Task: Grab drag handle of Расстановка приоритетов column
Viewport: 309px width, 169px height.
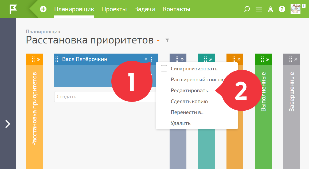Action: [33, 59]
